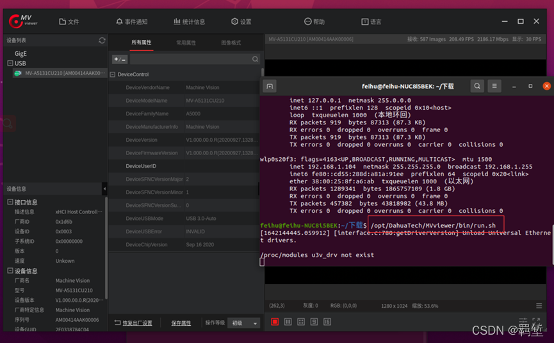Image resolution: width=554 pixels, height=343 pixels.
Task: Click the device info panel scrollbar
Action: [106, 247]
